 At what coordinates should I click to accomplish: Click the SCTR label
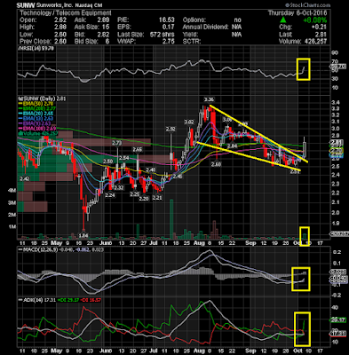point(192,42)
